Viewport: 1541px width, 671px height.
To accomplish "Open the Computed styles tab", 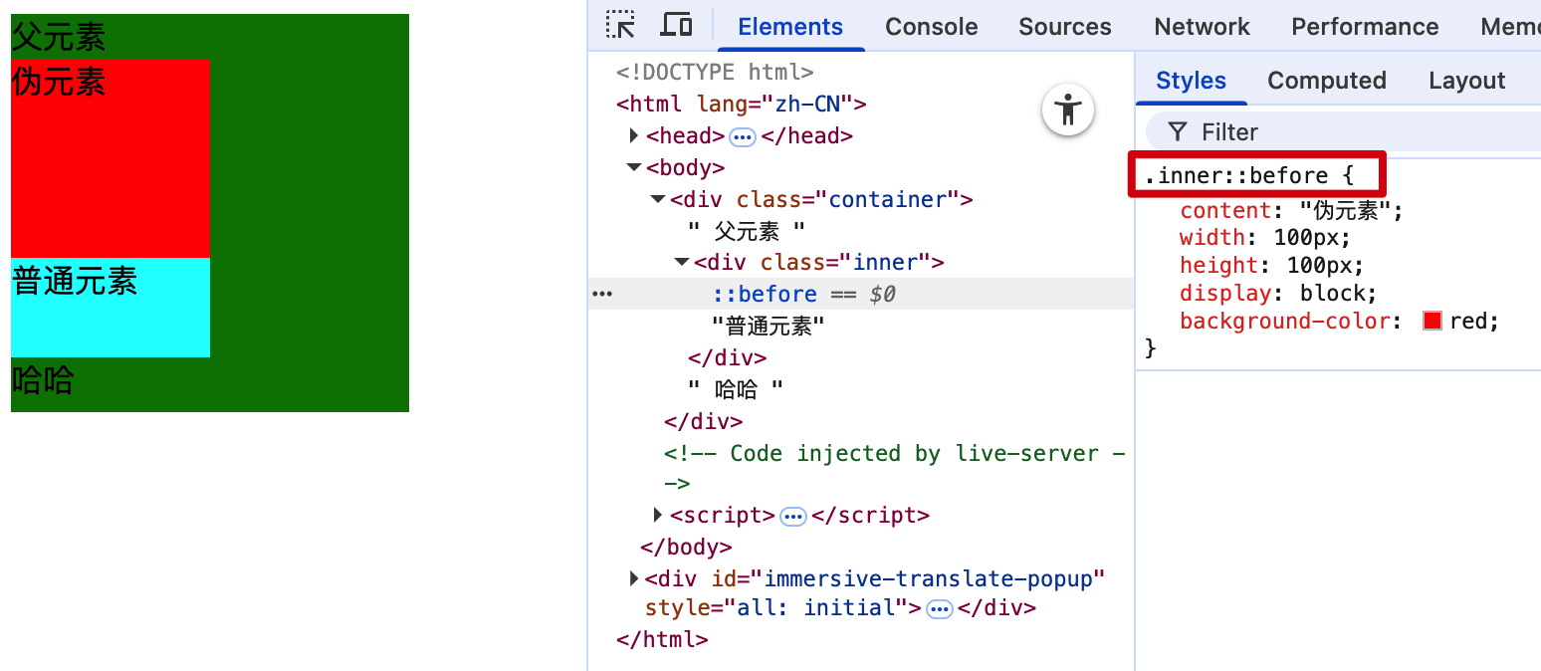I will [1326, 81].
